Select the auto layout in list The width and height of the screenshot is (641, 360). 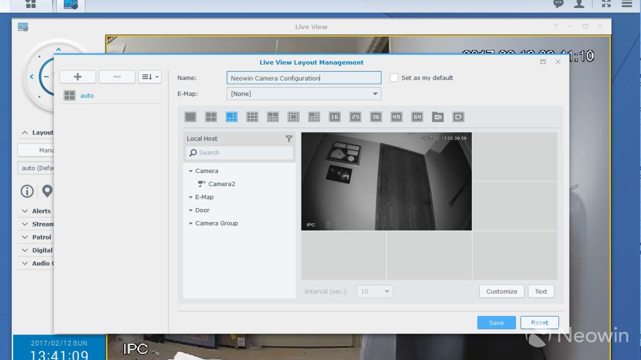tap(111, 95)
